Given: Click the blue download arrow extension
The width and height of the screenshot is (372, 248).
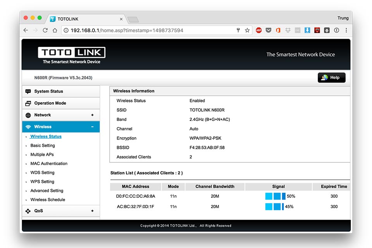Looking at the screenshot, I should pyautogui.click(x=307, y=30).
